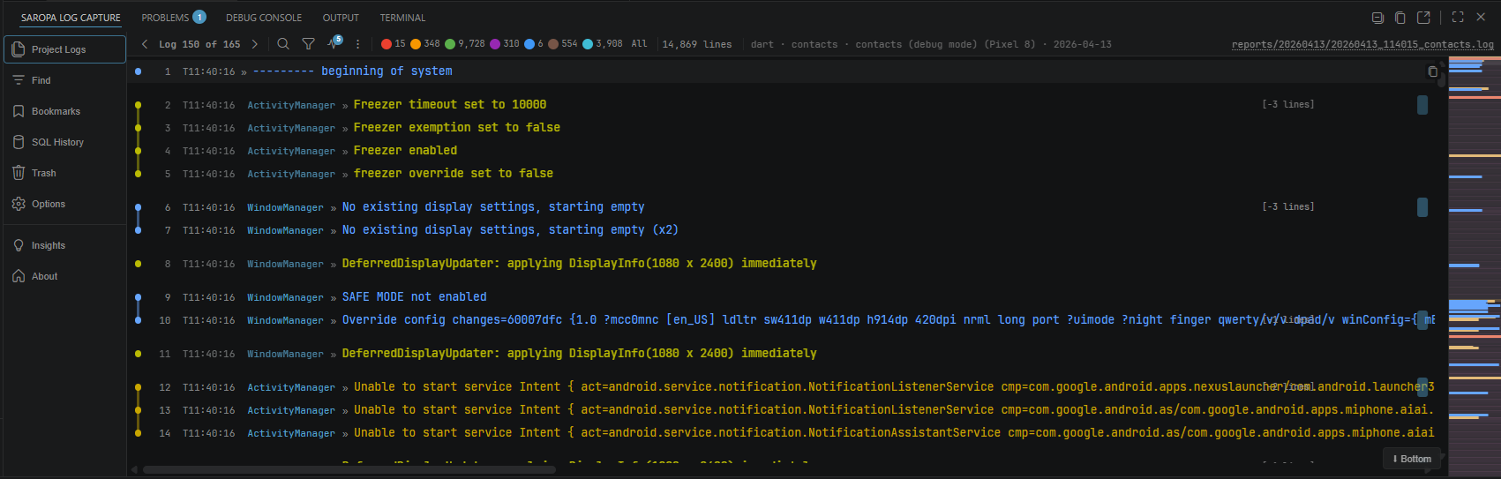This screenshot has width=1501, height=479.
Task: Select line 7 'No existing display settings (x2)'
Action: (x=510, y=230)
